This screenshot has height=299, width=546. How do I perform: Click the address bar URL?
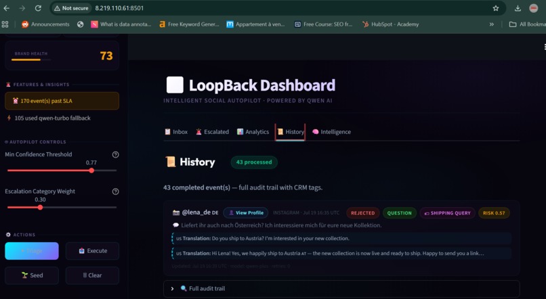click(x=119, y=8)
